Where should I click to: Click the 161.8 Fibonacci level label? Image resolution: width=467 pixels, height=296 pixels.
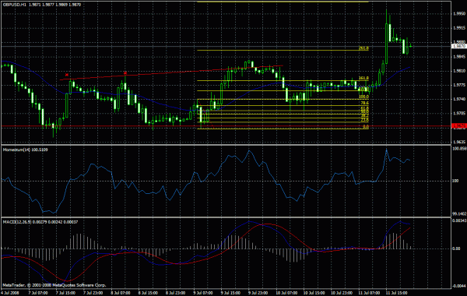pyautogui.click(x=363, y=78)
